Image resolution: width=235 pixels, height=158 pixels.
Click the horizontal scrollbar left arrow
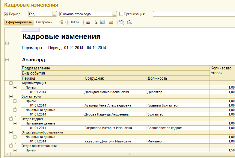point(7,154)
